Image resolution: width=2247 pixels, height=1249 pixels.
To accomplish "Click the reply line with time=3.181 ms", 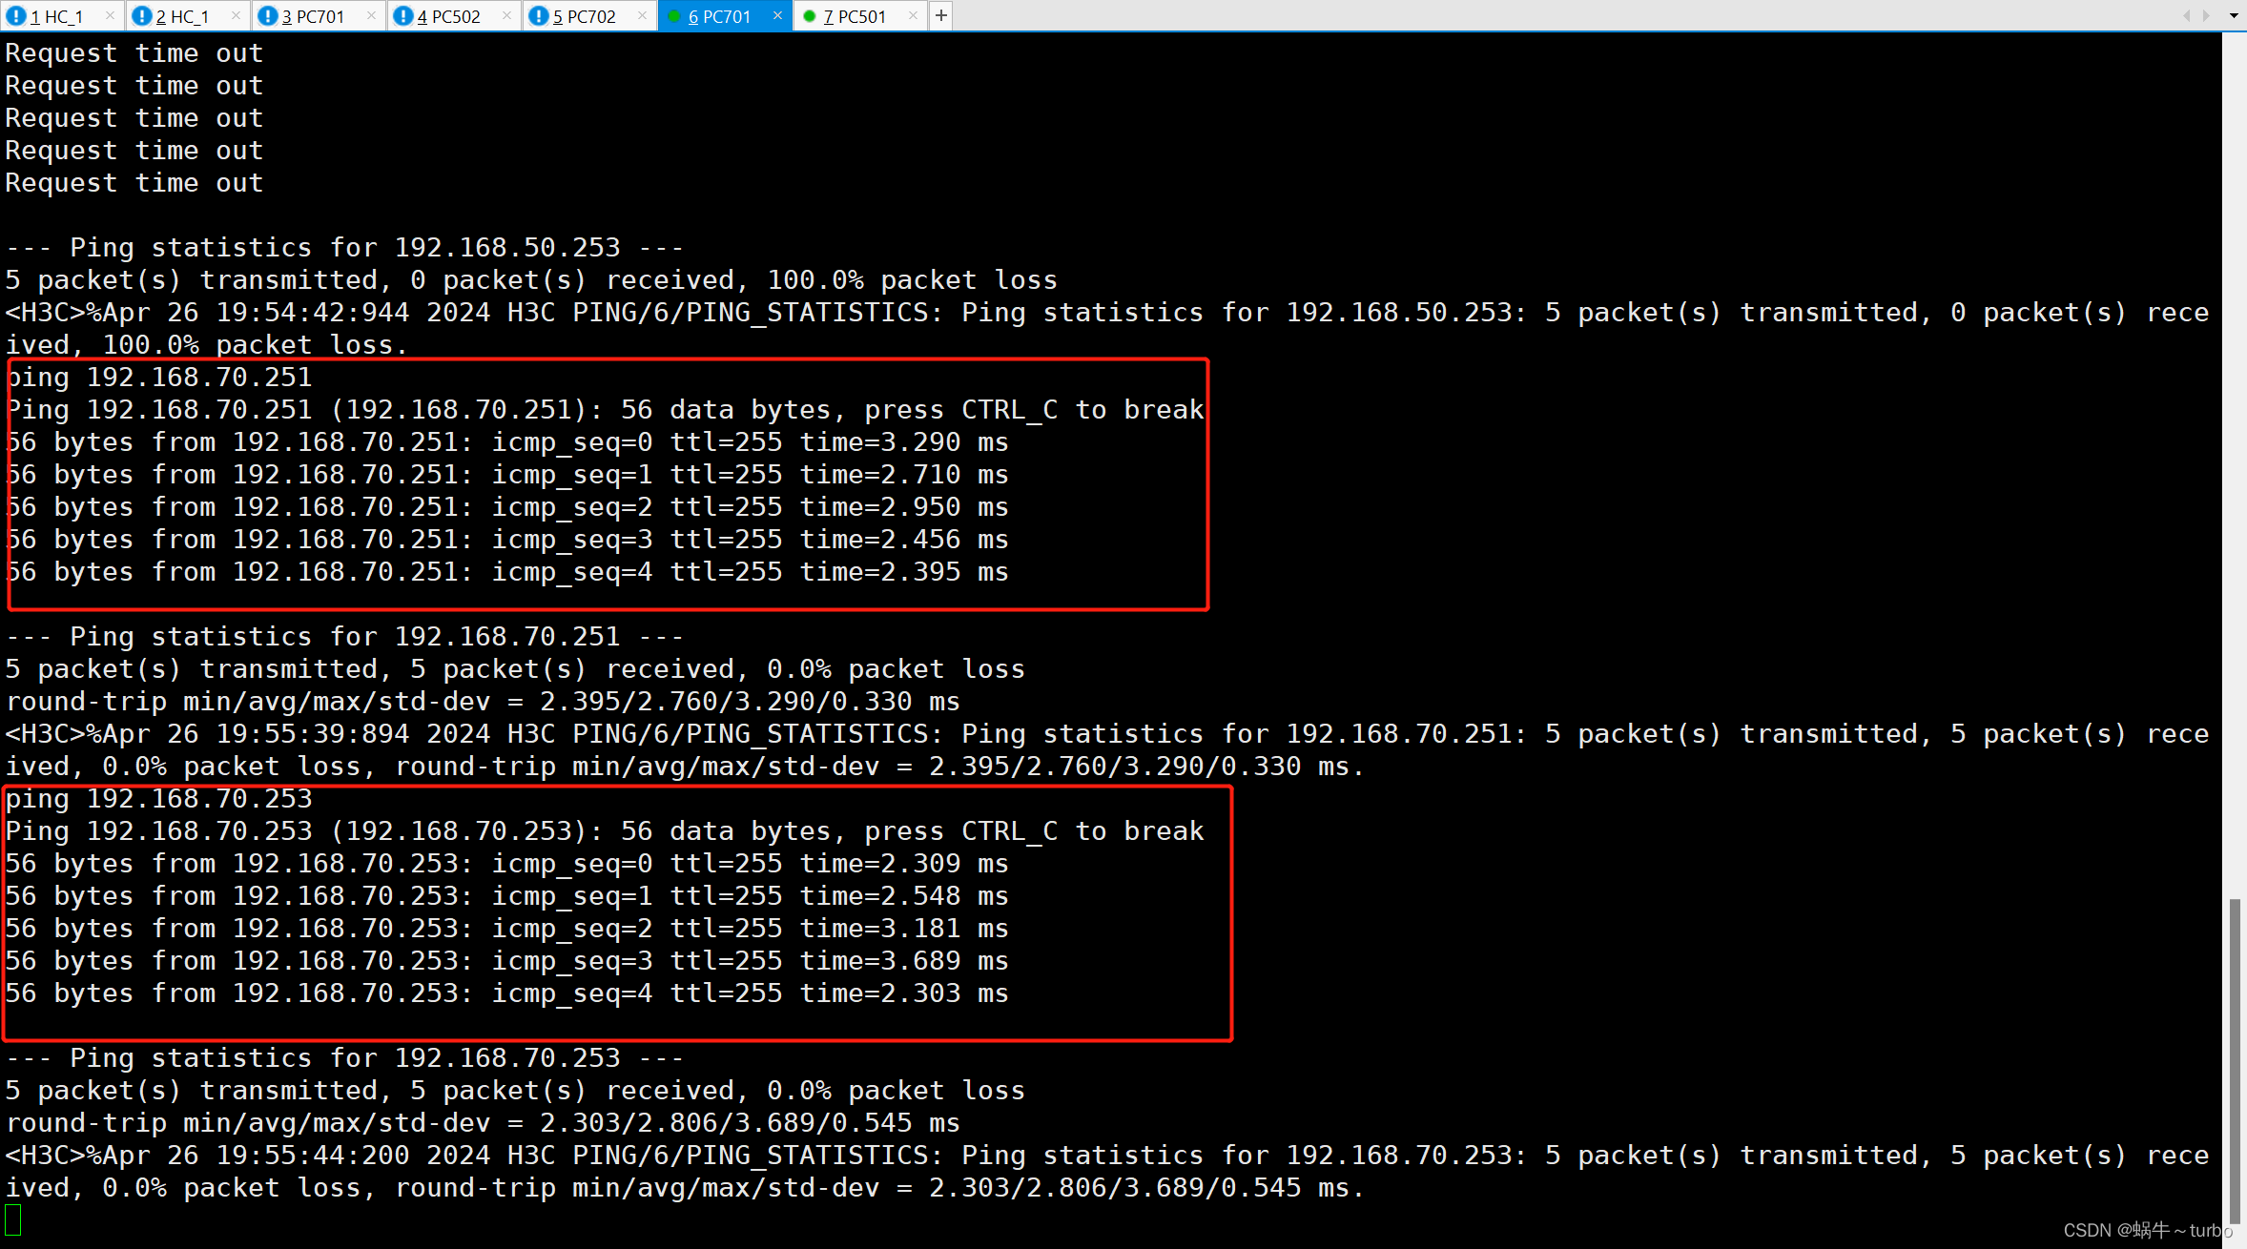I will [x=507, y=929].
